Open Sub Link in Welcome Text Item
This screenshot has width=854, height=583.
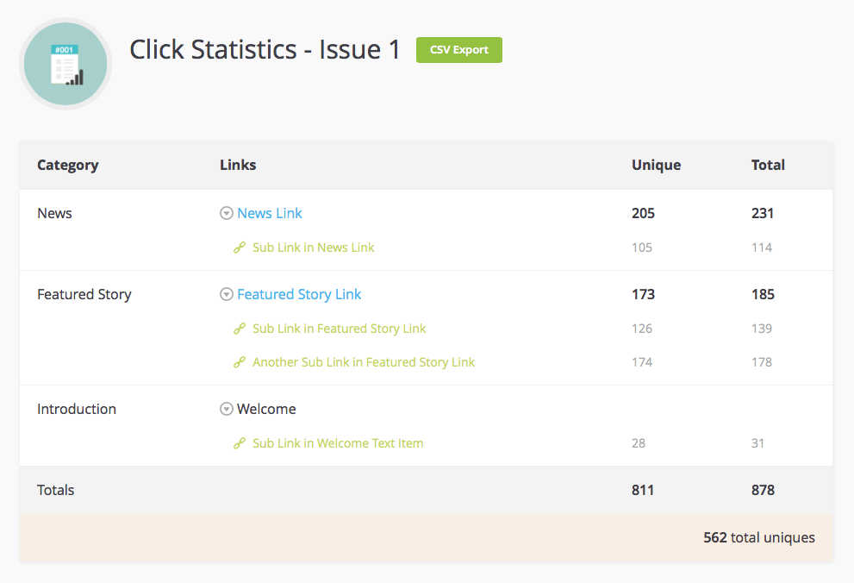338,443
